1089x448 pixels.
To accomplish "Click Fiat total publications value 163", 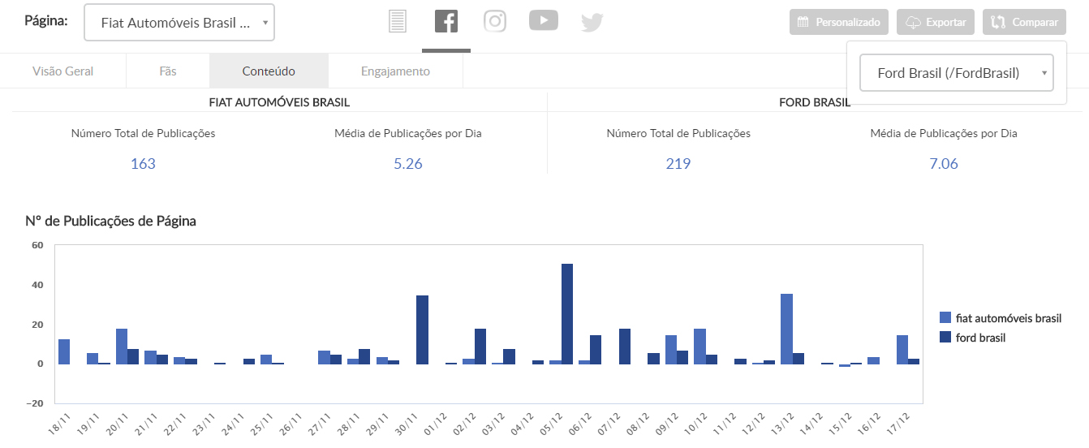I will click(143, 163).
